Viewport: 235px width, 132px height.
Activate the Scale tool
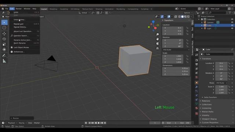tap(4, 44)
